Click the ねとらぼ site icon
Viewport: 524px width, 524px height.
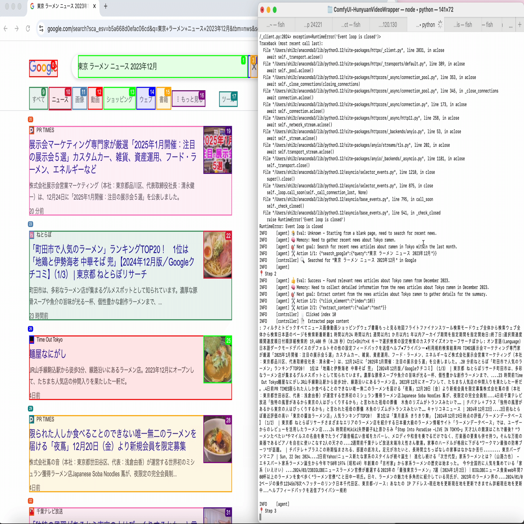[32, 235]
